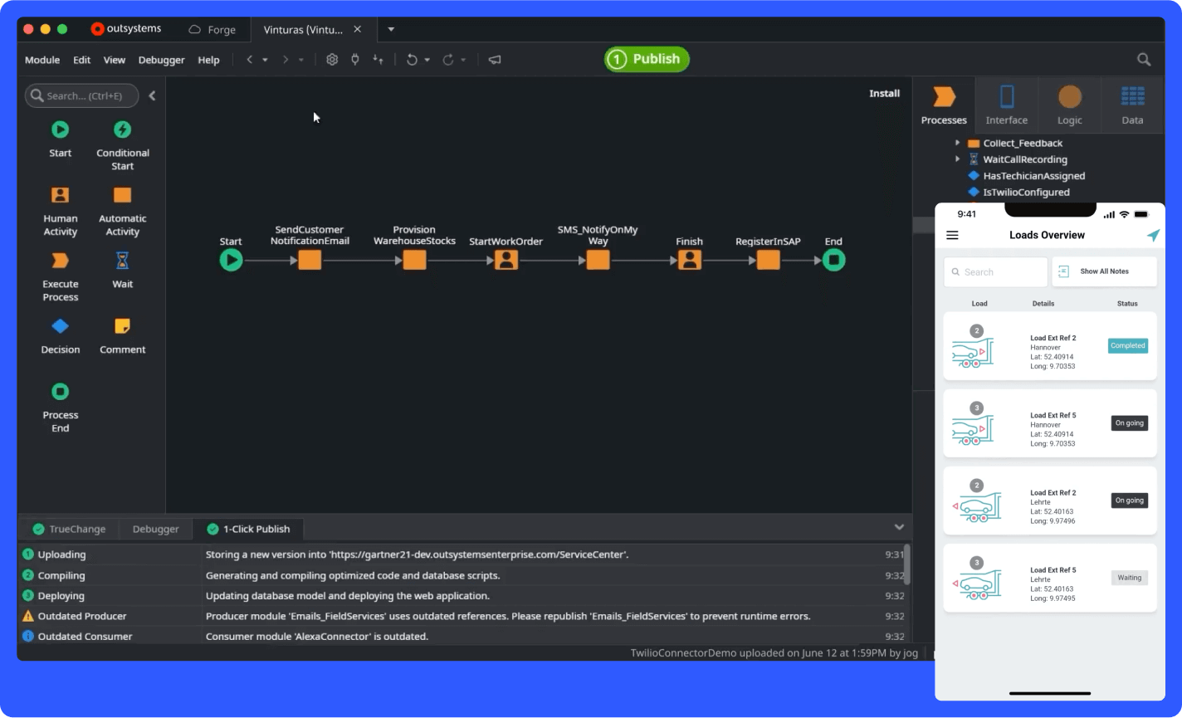Click the StartWorkOrder node in the flow
Screen dimensions: 1182x718
[506, 260]
